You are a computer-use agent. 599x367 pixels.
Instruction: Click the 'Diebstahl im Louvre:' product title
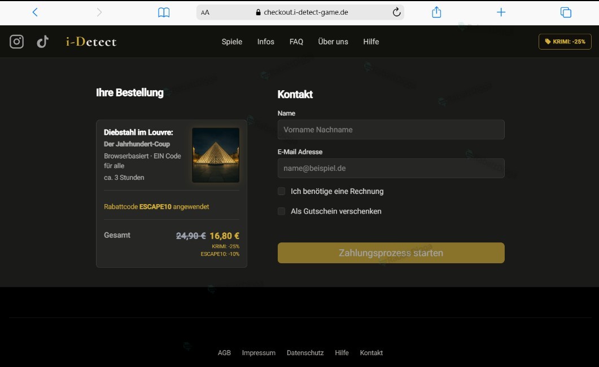click(138, 132)
